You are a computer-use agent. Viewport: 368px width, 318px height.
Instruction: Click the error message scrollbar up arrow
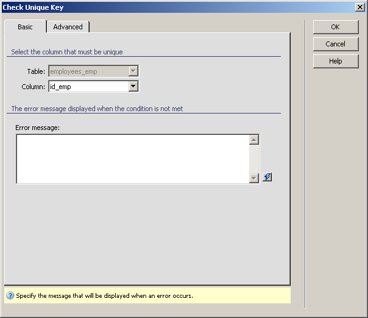[254, 140]
